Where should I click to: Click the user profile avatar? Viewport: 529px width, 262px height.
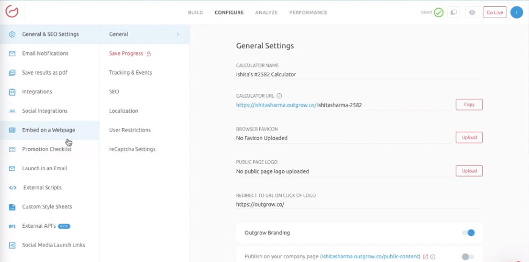click(516, 12)
